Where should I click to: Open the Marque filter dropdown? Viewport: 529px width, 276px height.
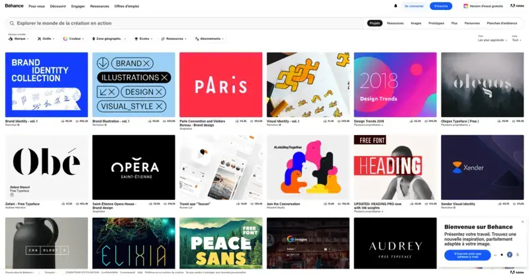[19, 39]
